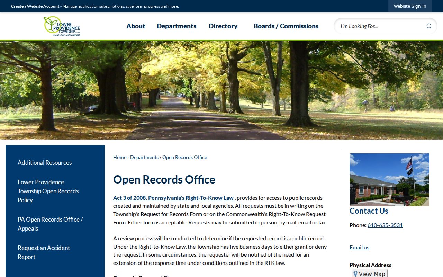Image resolution: width=443 pixels, height=277 pixels.
Task: Open PA Open Records Office / Appeals
Action: (x=50, y=224)
